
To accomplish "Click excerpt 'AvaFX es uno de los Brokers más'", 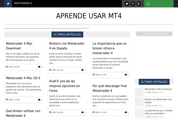I will click(65, 101).
